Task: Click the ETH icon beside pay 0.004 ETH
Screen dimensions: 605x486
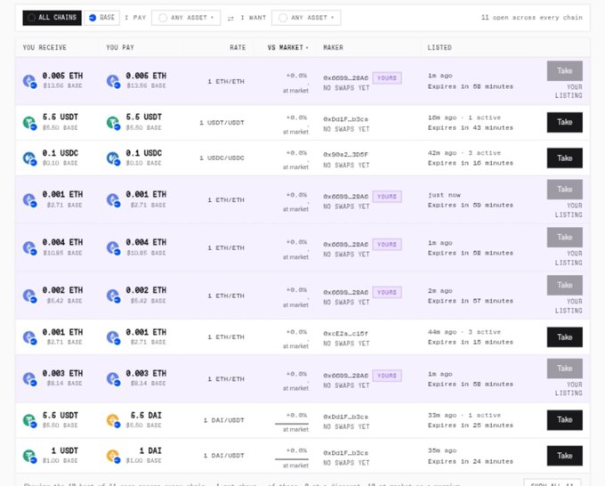Action: coord(113,247)
